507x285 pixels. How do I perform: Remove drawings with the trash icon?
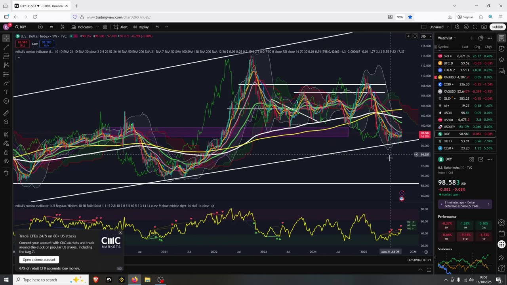(6, 173)
